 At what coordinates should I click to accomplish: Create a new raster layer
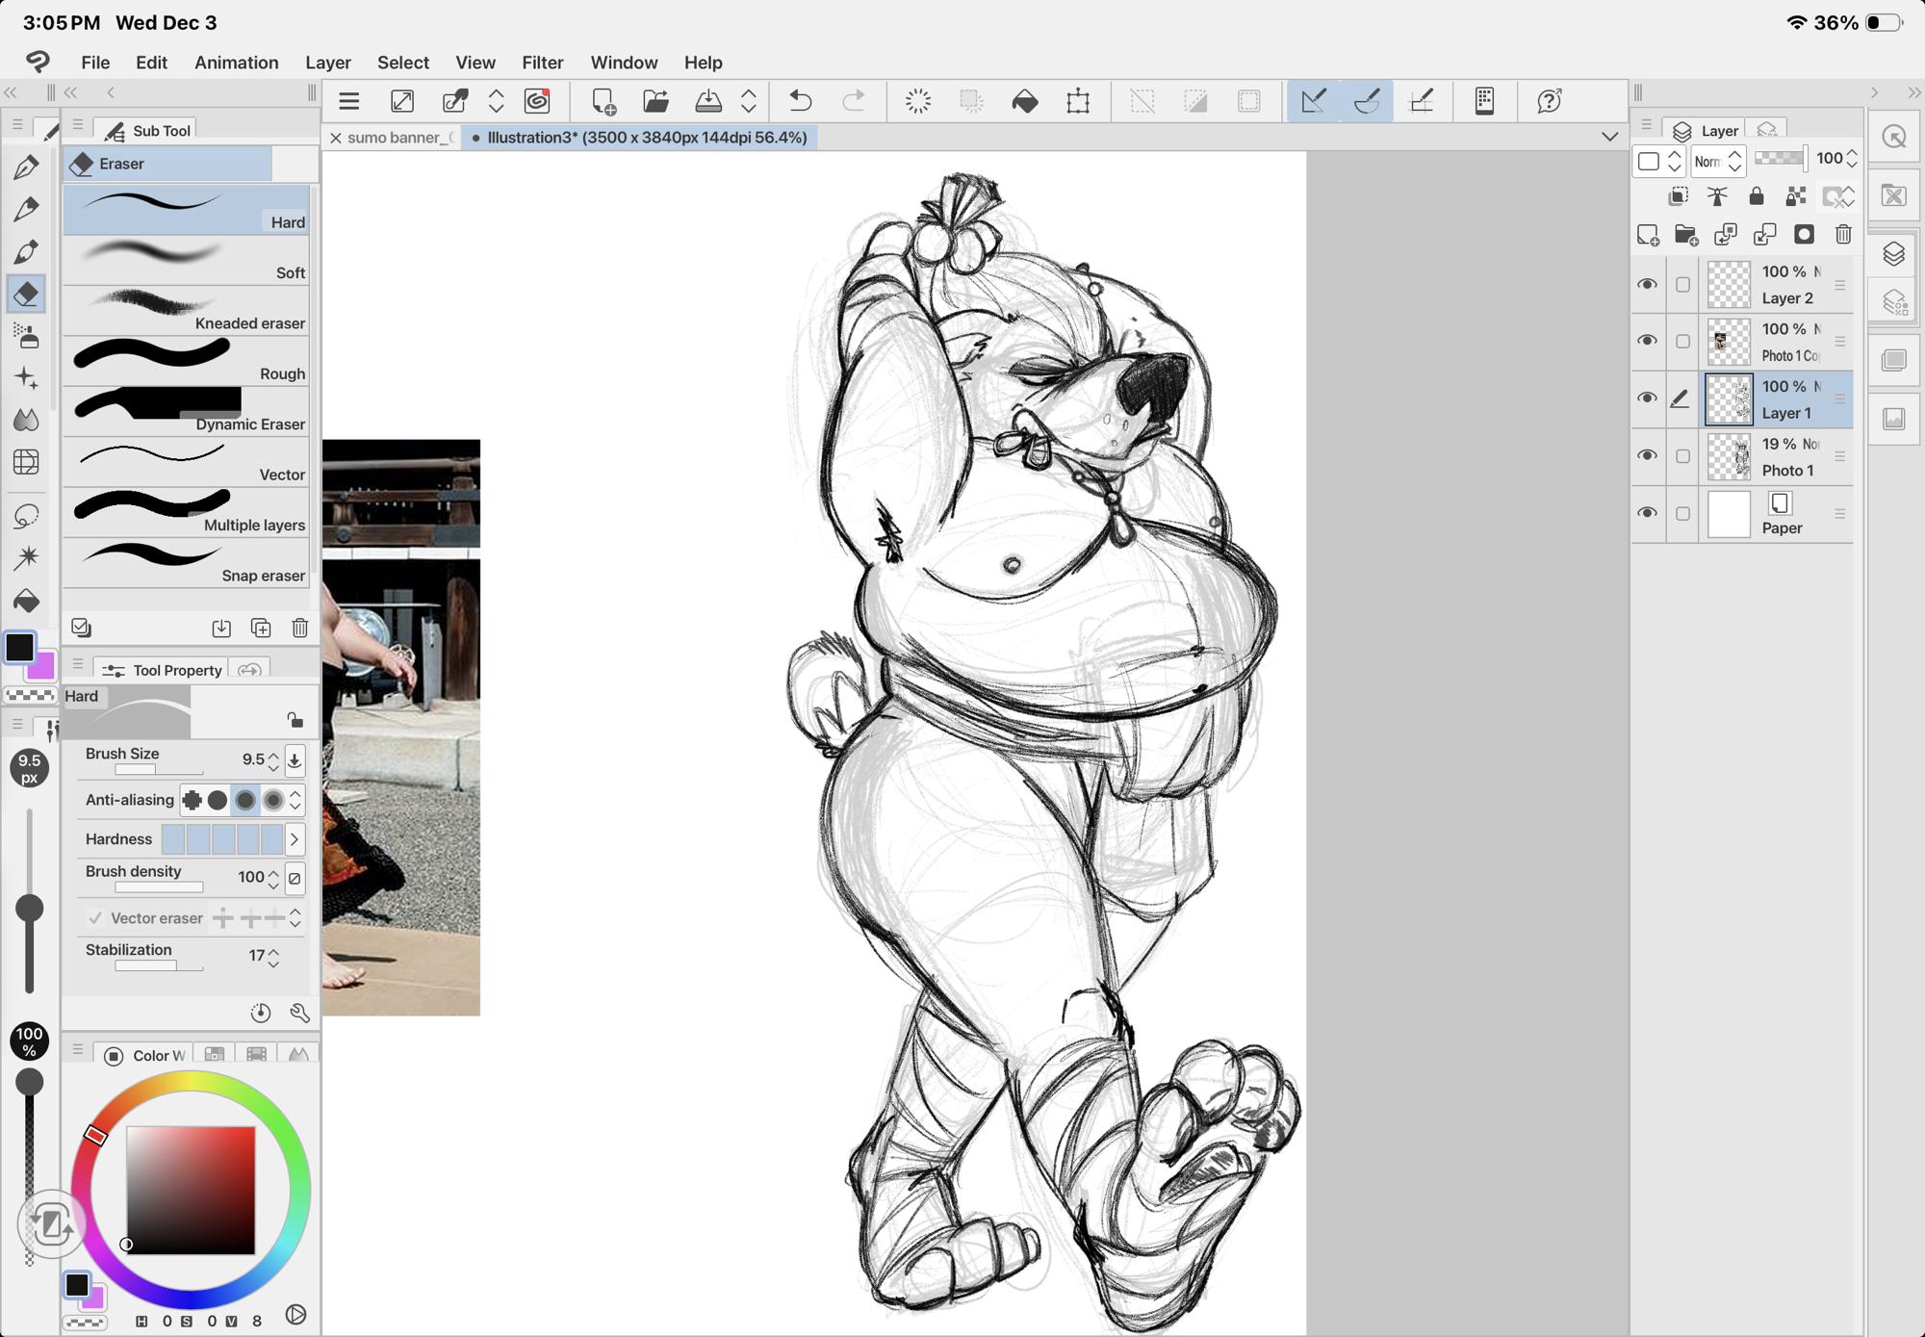[x=1648, y=235]
